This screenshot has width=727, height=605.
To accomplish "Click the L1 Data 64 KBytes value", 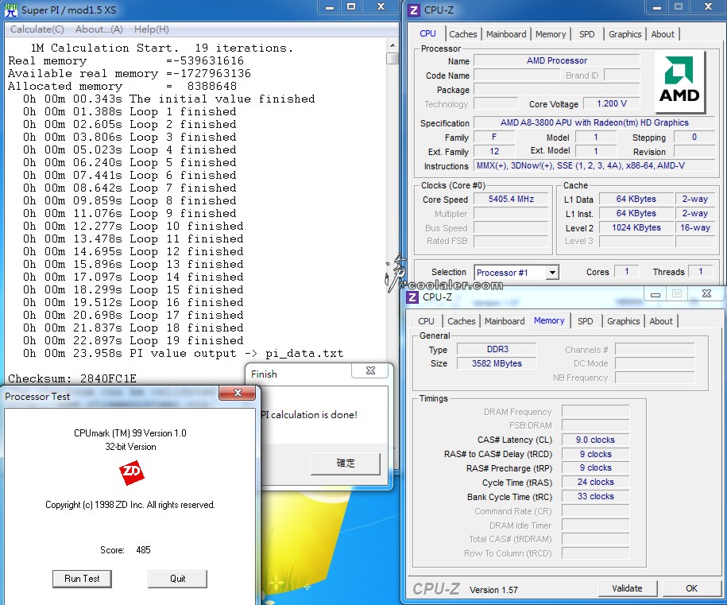I will [x=636, y=199].
